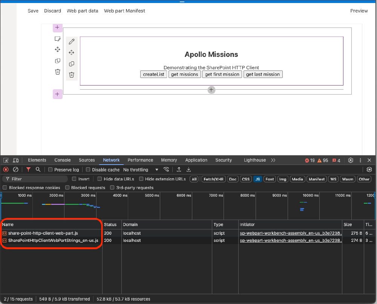Viewport: 377px width, 304px height.
Task: Click Preview in the workbench toolbar
Action: pos(359,11)
